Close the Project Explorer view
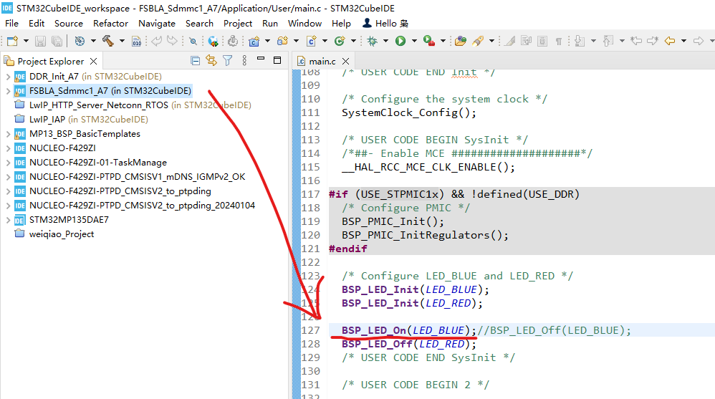This screenshot has width=715, height=399. coord(93,61)
